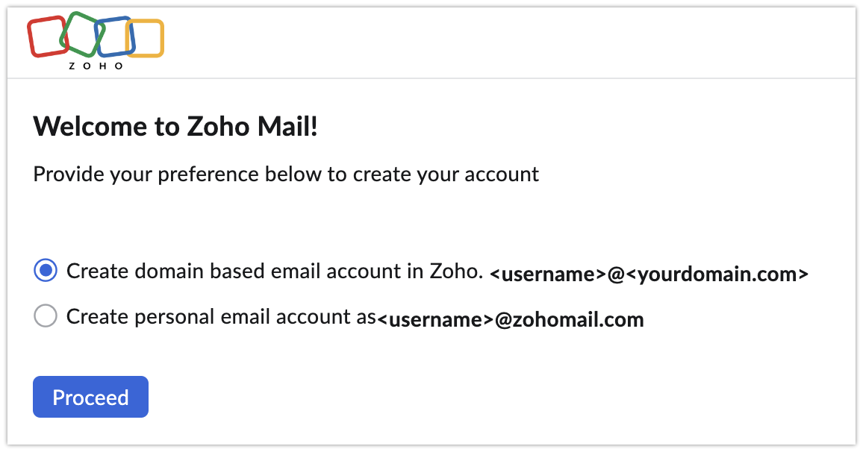863x452 pixels.
Task: Click the word 'Welcome' in the heading
Action: coord(90,127)
